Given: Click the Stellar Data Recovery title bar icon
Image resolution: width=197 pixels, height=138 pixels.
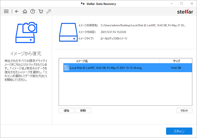Looking at the screenshot, I should (x=82, y=4).
